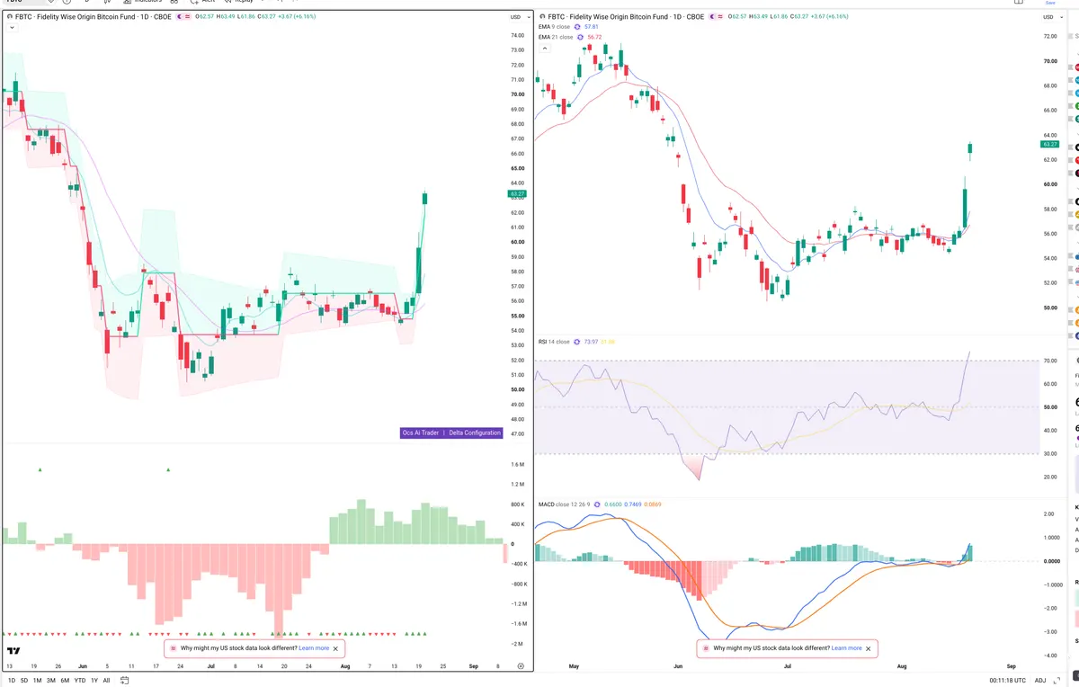
Task: Select the 1Y range tab
Action: 94,681
